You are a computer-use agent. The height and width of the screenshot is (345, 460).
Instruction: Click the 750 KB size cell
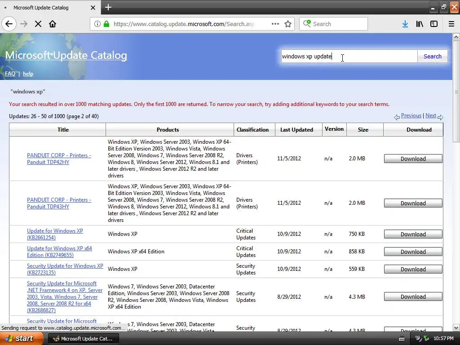tap(357, 234)
